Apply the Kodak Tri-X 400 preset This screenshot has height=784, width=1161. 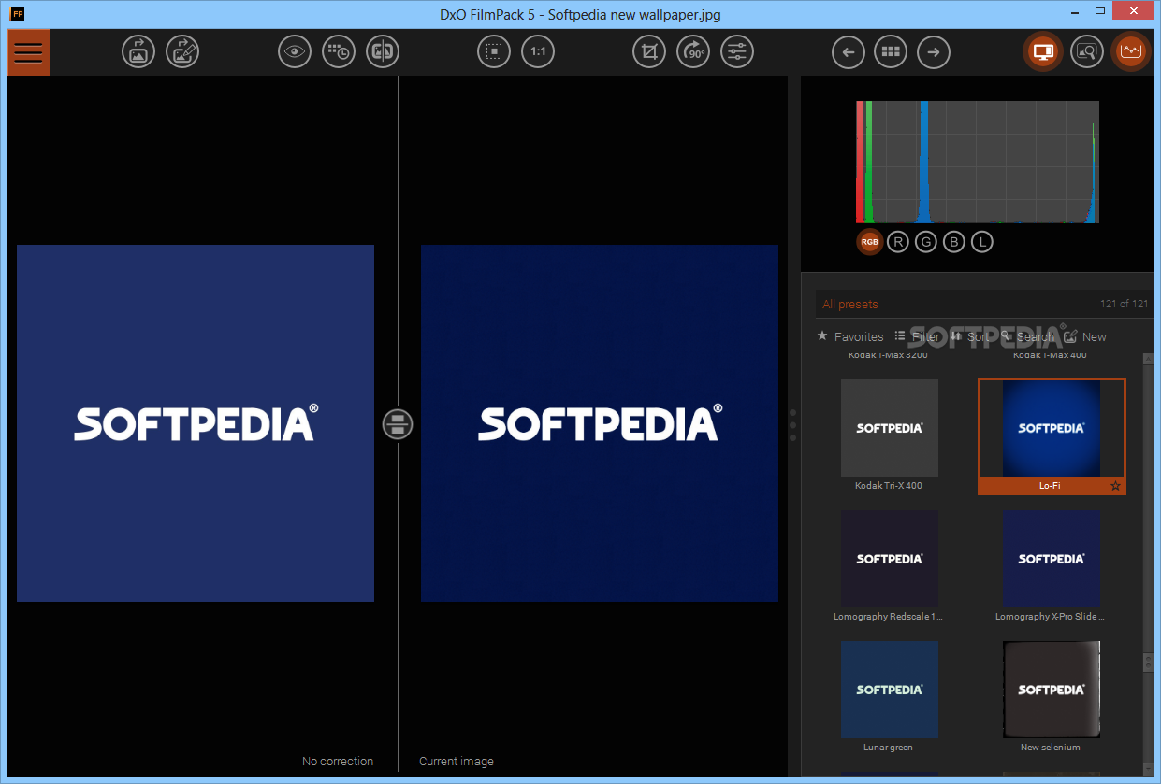(889, 428)
